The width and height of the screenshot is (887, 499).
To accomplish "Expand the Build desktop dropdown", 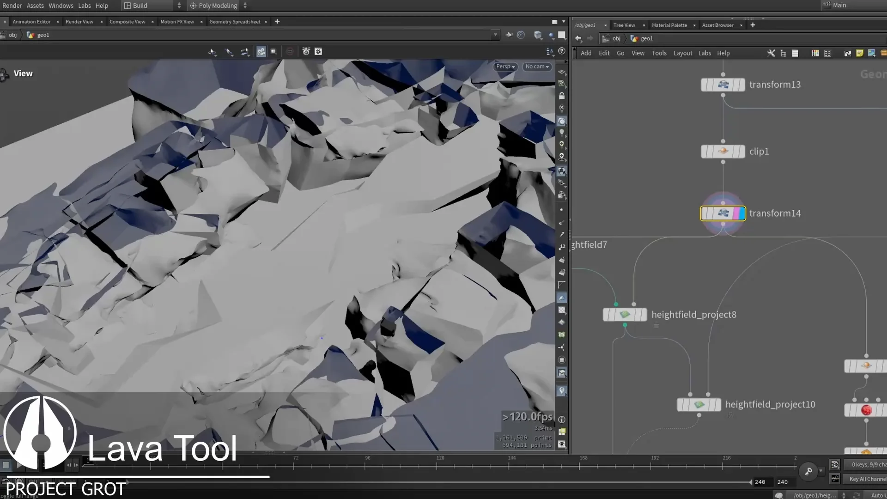I will click(179, 6).
